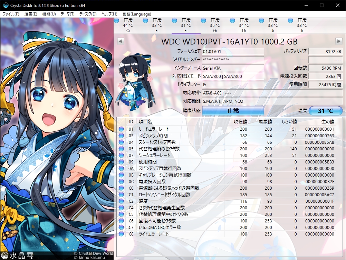
Task: Click the disk model title WDC WD10JPVT
Action: 229,41
